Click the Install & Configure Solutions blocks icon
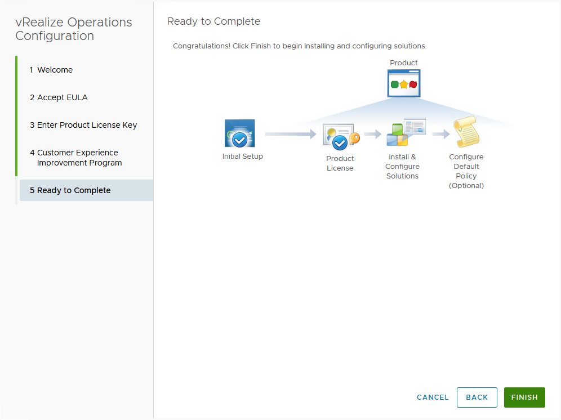This screenshot has width=561, height=420. 405,132
